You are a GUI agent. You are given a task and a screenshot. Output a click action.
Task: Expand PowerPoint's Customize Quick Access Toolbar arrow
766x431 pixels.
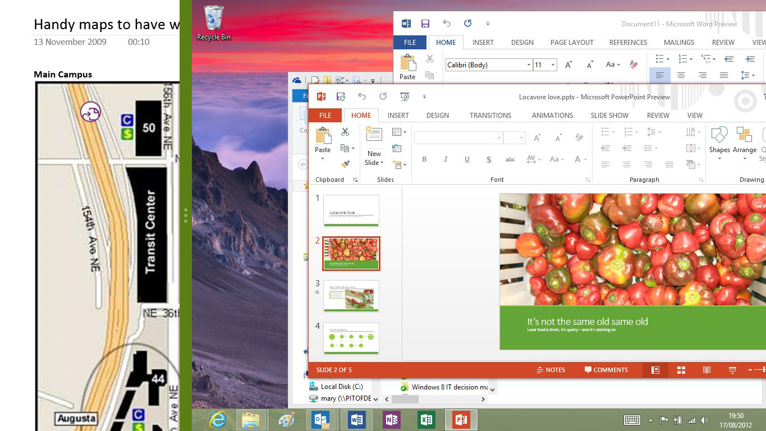tap(425, 97)
